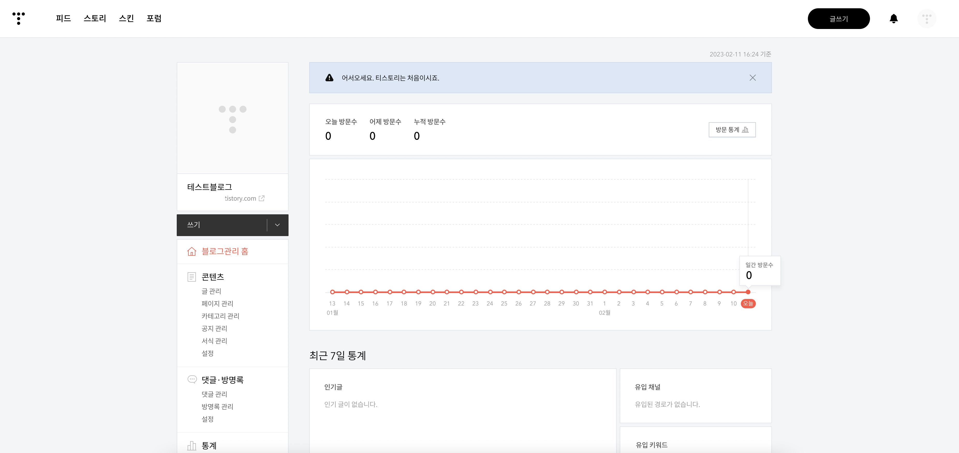Click the 통계 bar chart icon
Screen dimensions: 959x453
[192, 445]
